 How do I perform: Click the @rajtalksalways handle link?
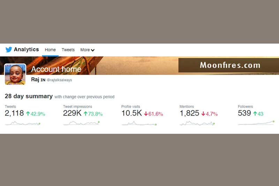59,80
